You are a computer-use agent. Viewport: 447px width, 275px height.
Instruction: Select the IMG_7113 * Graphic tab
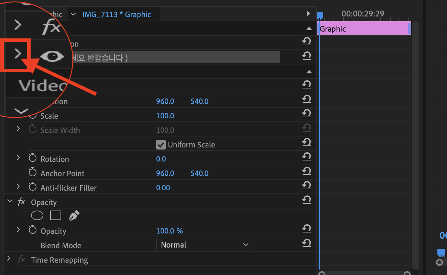(x=117, y=14)
